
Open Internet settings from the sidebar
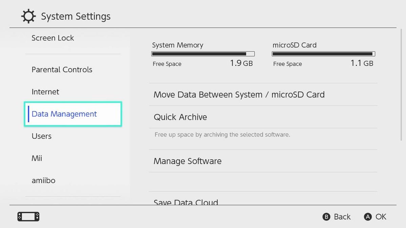click(x=45, y=92)
